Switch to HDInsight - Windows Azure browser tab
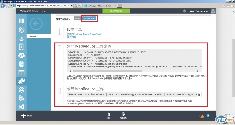The height and width of the screenshot is (125, 235). (99, 6)
